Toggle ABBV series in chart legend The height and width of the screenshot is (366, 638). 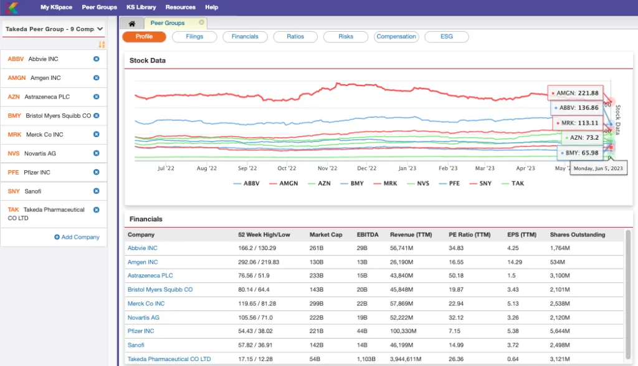pos(247,183)
